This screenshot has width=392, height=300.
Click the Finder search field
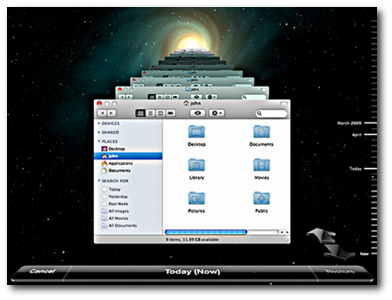[271, 113]
